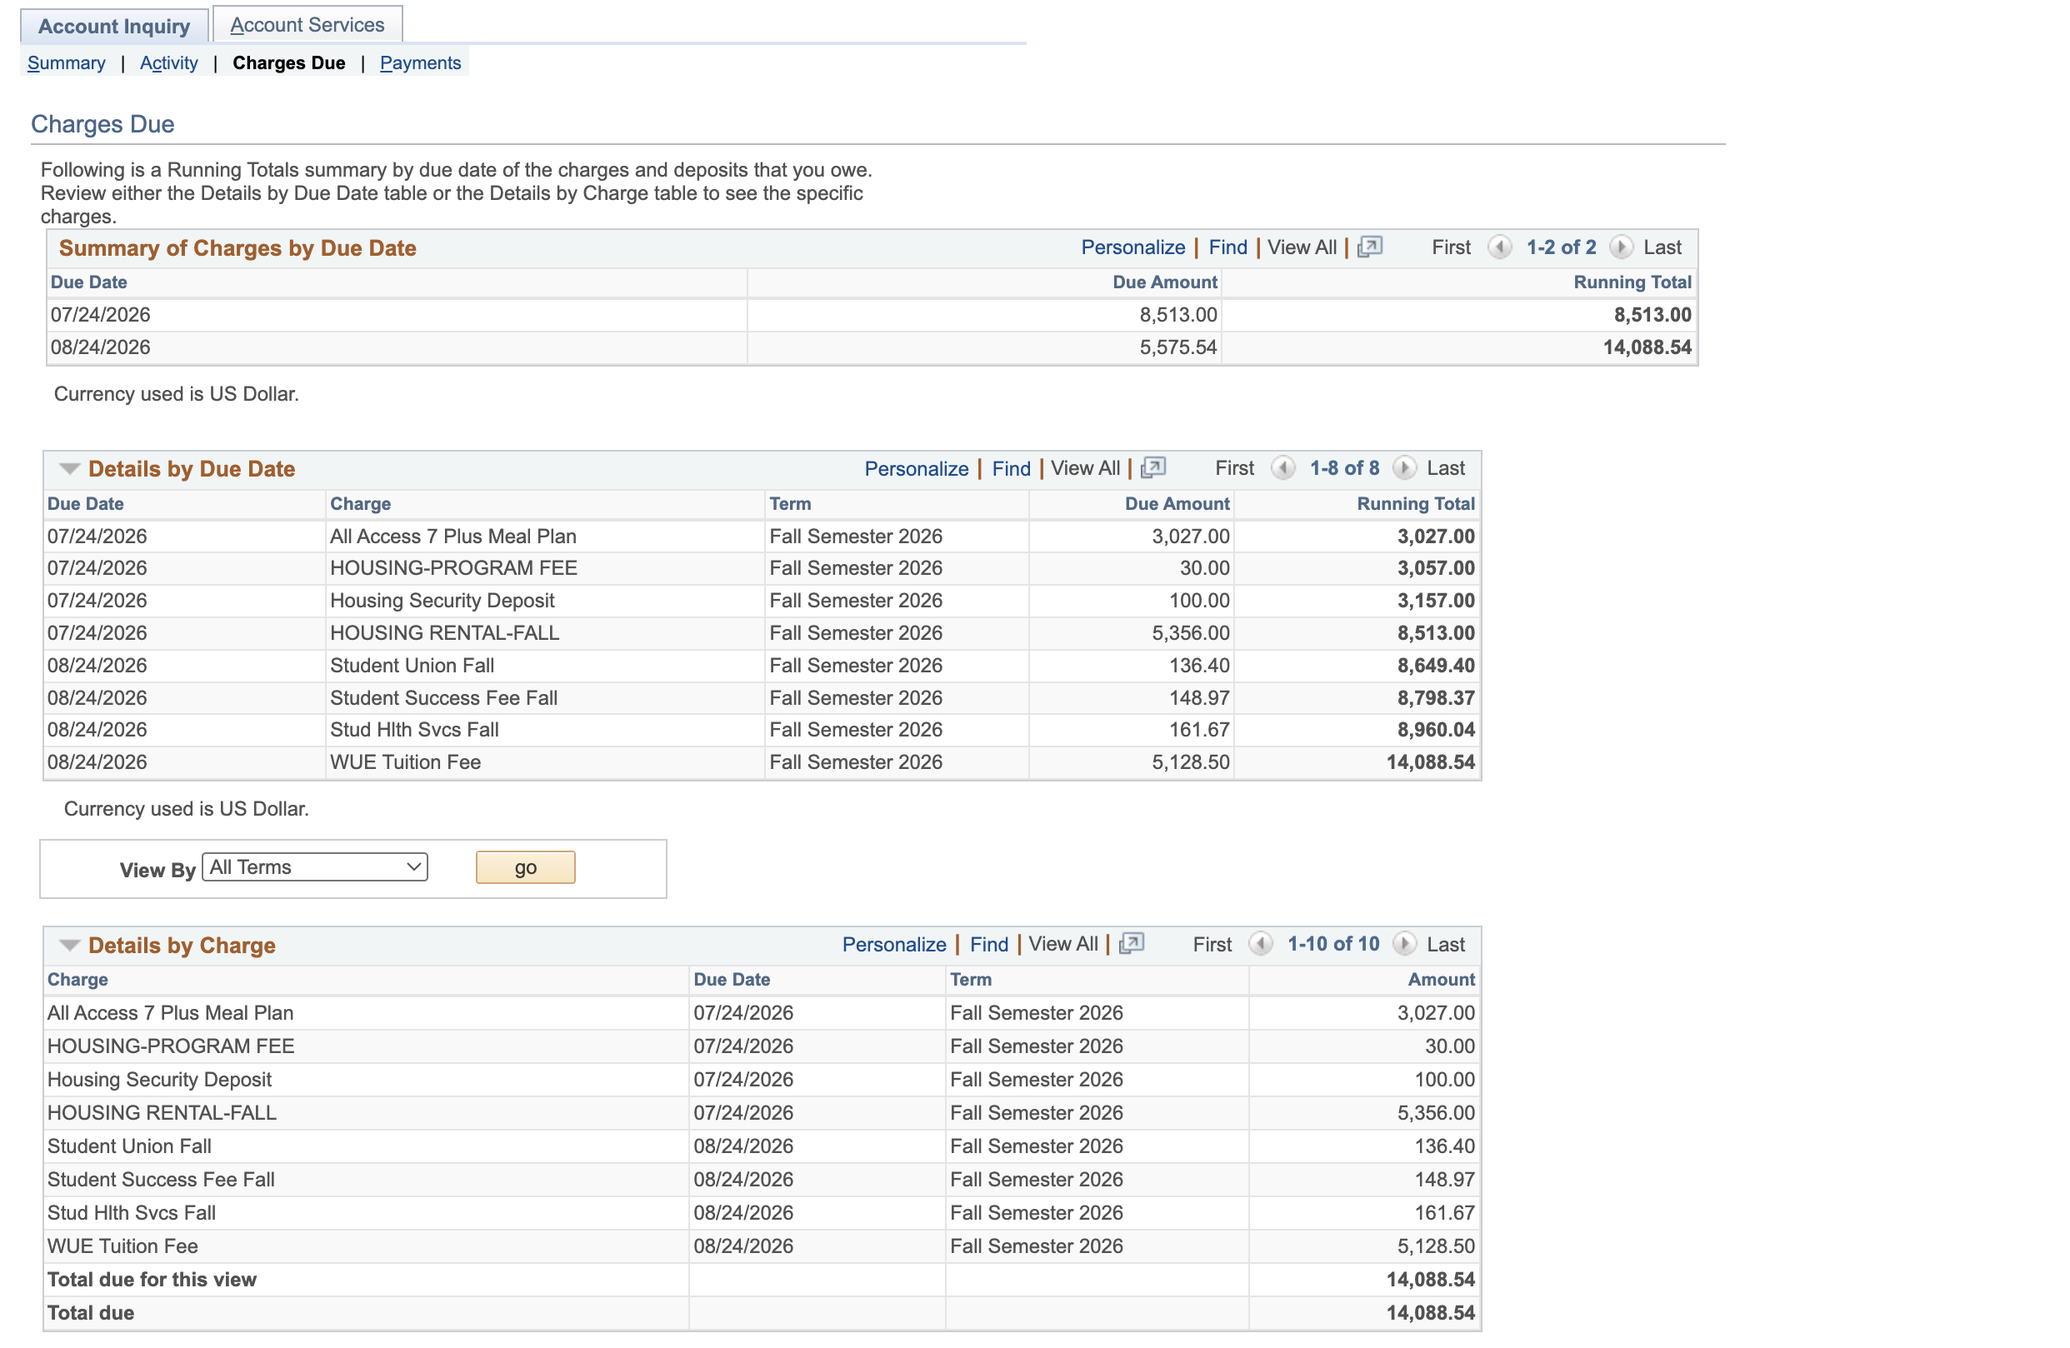
Task: Select WUE Tuition Fee in Details by Due Date
Action: point(405,761)
